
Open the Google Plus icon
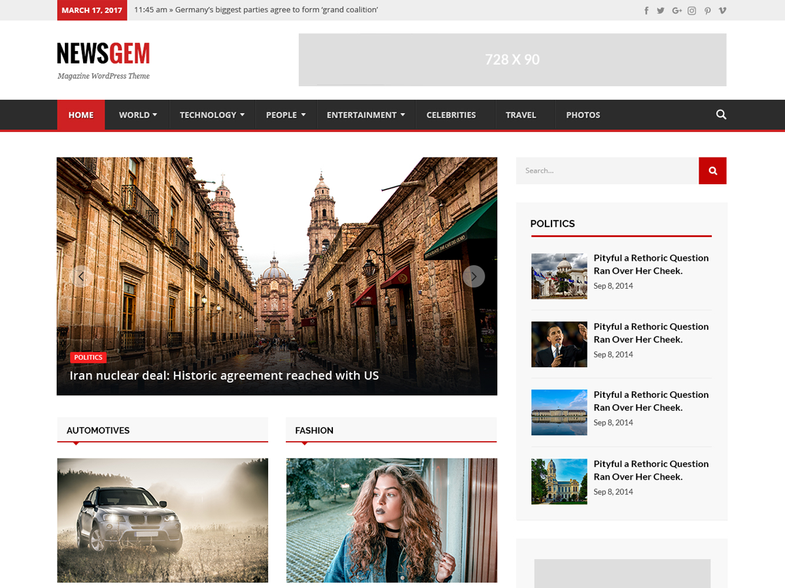pos(676,10)
